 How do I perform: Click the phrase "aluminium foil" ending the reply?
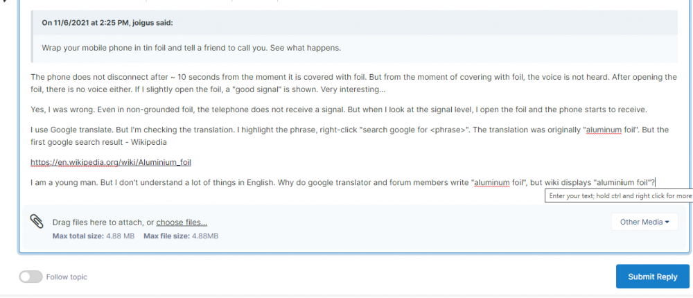622,183
